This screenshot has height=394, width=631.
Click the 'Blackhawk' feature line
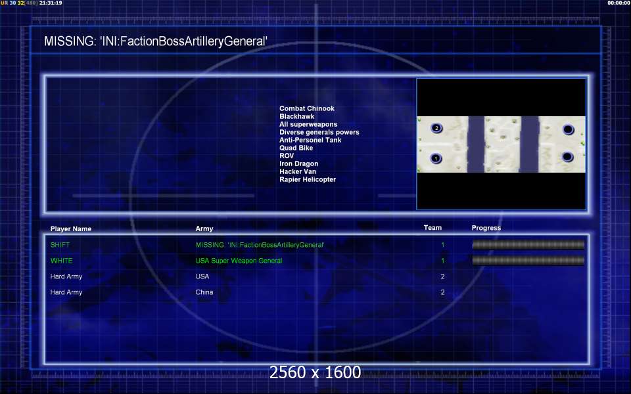296,116
